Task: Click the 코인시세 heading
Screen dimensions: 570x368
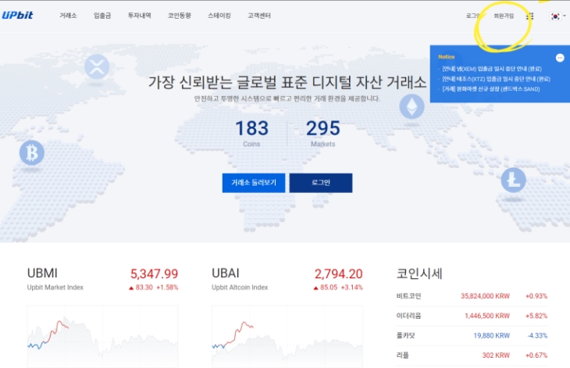Action: click(419, 273)
